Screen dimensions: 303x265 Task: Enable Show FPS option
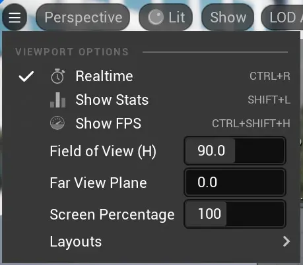click(x=151, y=123)
